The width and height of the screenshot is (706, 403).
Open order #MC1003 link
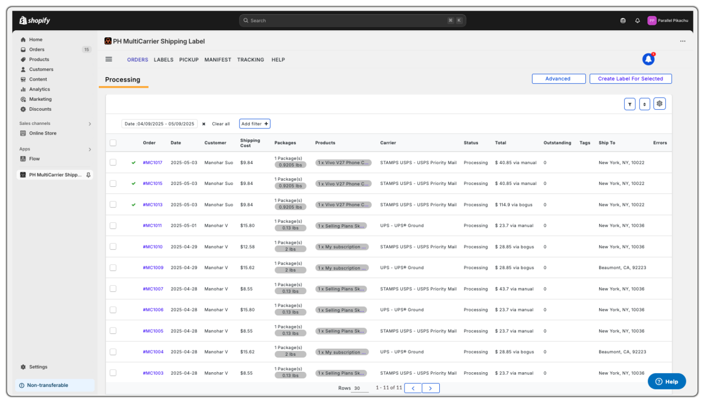[x=153, y=373]
